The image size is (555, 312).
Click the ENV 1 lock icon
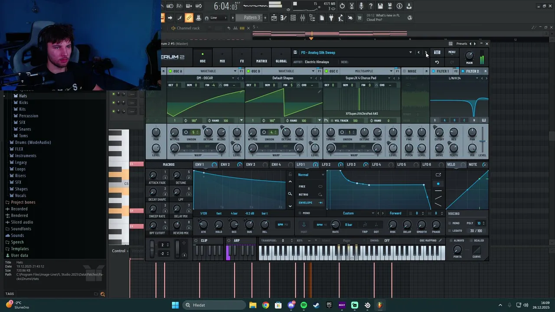click(290, 175)
